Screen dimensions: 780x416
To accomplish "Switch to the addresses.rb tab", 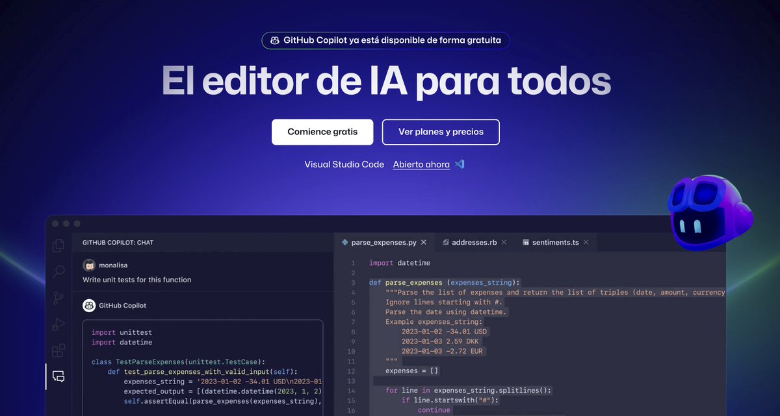I will [x=474, y=242].
